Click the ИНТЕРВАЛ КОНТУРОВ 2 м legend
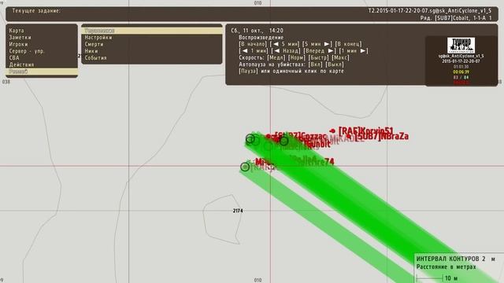This screenshot has width=504, height=283. click(456, 259)
